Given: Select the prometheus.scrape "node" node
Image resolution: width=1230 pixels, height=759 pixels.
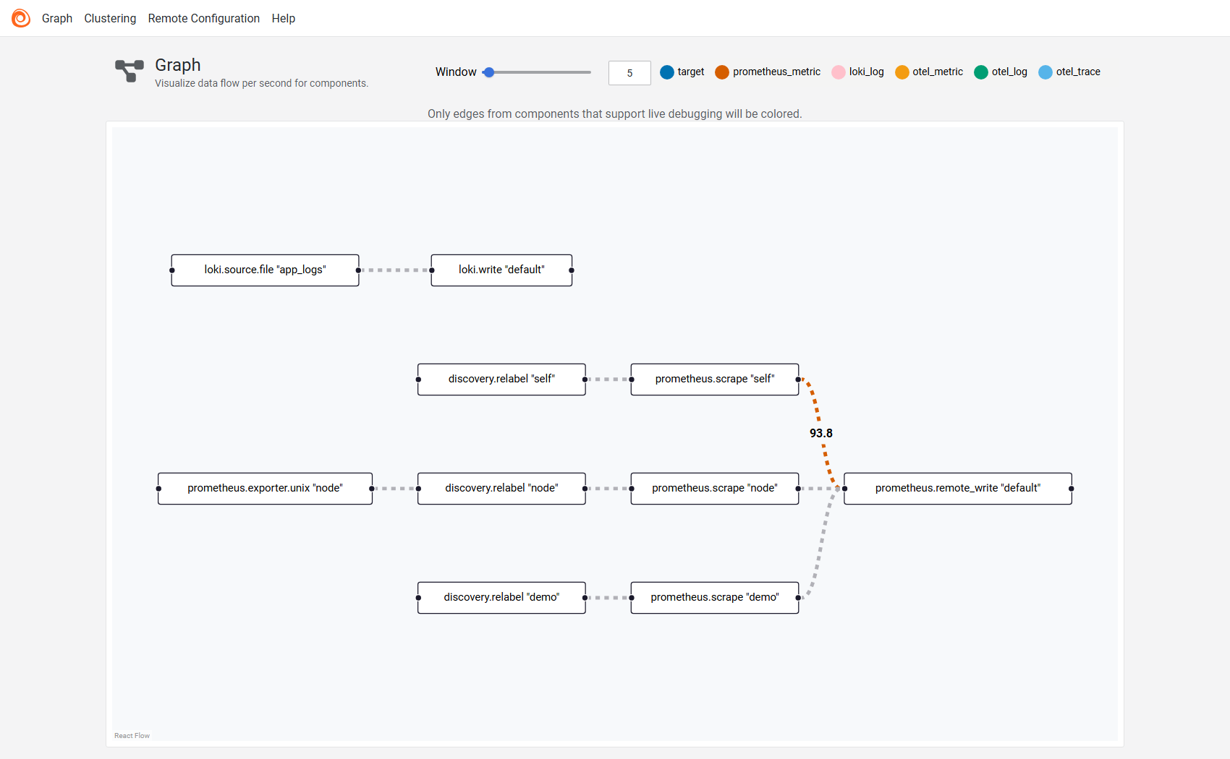Looking at the screenshot, I should click(715, 489).
